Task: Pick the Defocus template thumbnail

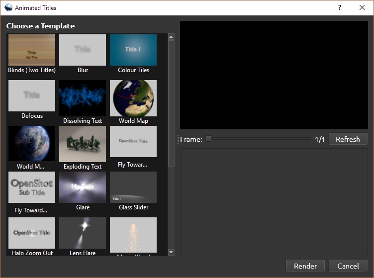Action: (32, 95)
